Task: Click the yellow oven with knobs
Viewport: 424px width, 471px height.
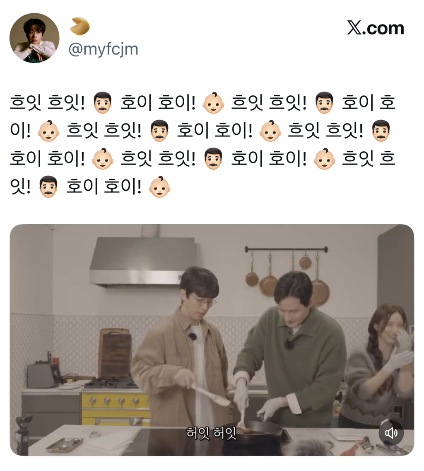Action: pyautogui.click(x=116, y=407)
